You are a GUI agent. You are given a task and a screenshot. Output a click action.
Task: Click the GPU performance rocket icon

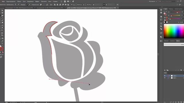(x=73, y=1)
